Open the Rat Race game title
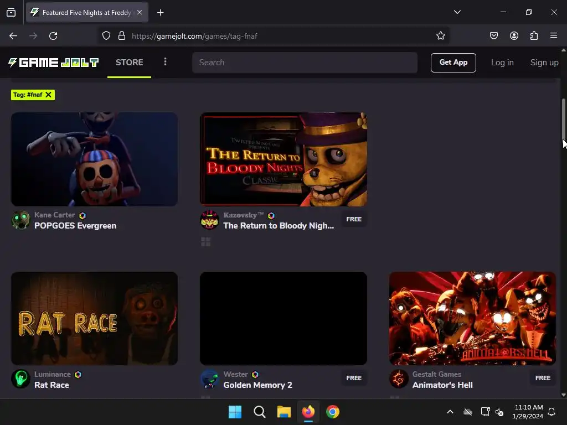Image resolution: width=567 pixels, height=425 pixels. click(x=51, y=385)
